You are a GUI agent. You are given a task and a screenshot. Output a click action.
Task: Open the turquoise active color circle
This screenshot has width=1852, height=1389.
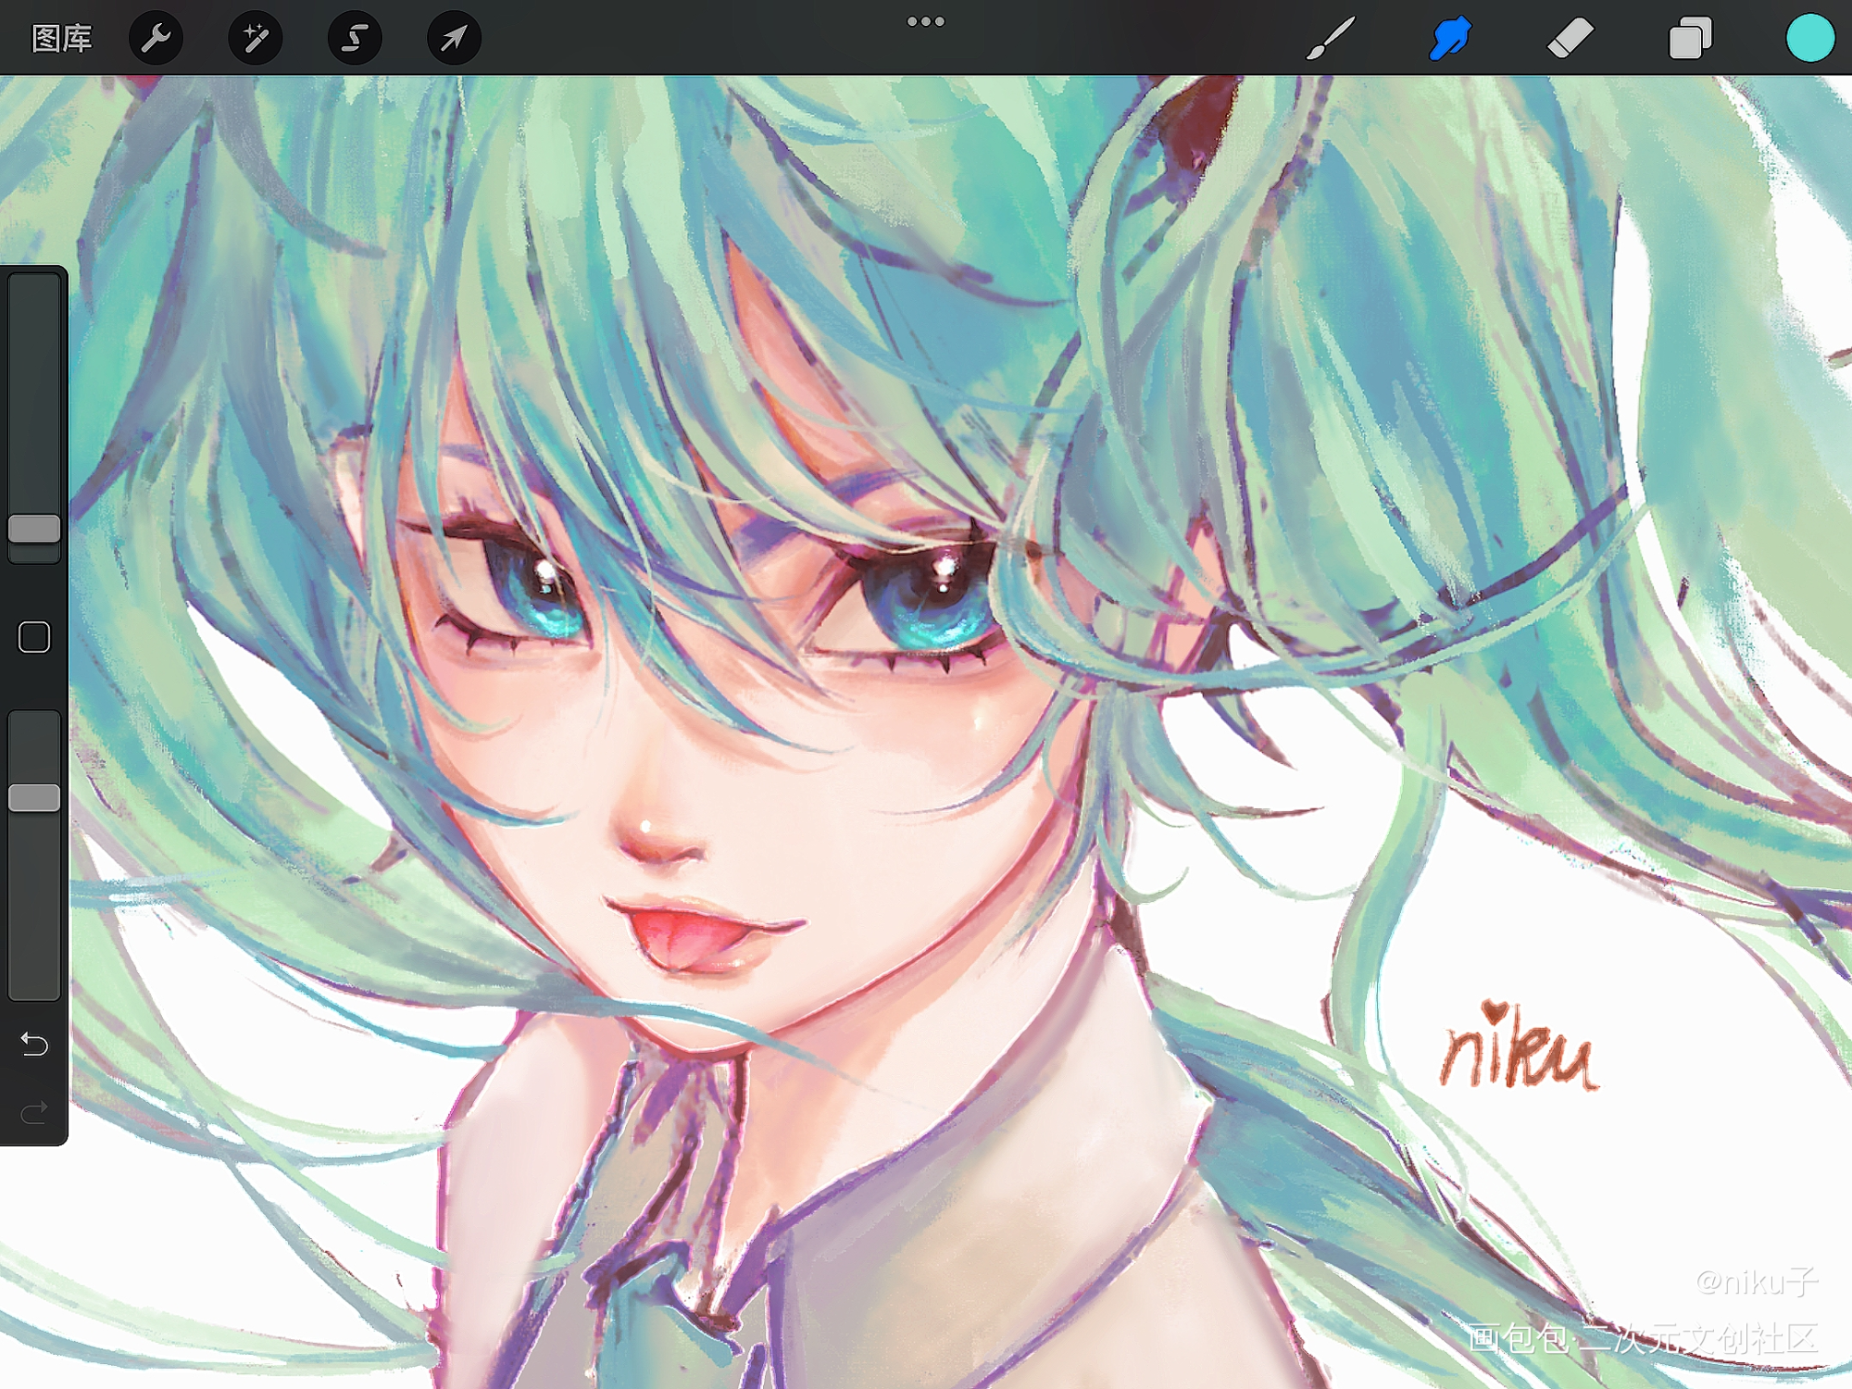pos(1809,38)
